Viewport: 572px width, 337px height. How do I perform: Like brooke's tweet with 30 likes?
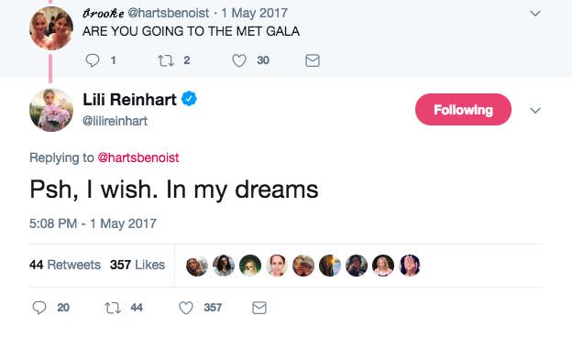(239, 60)
